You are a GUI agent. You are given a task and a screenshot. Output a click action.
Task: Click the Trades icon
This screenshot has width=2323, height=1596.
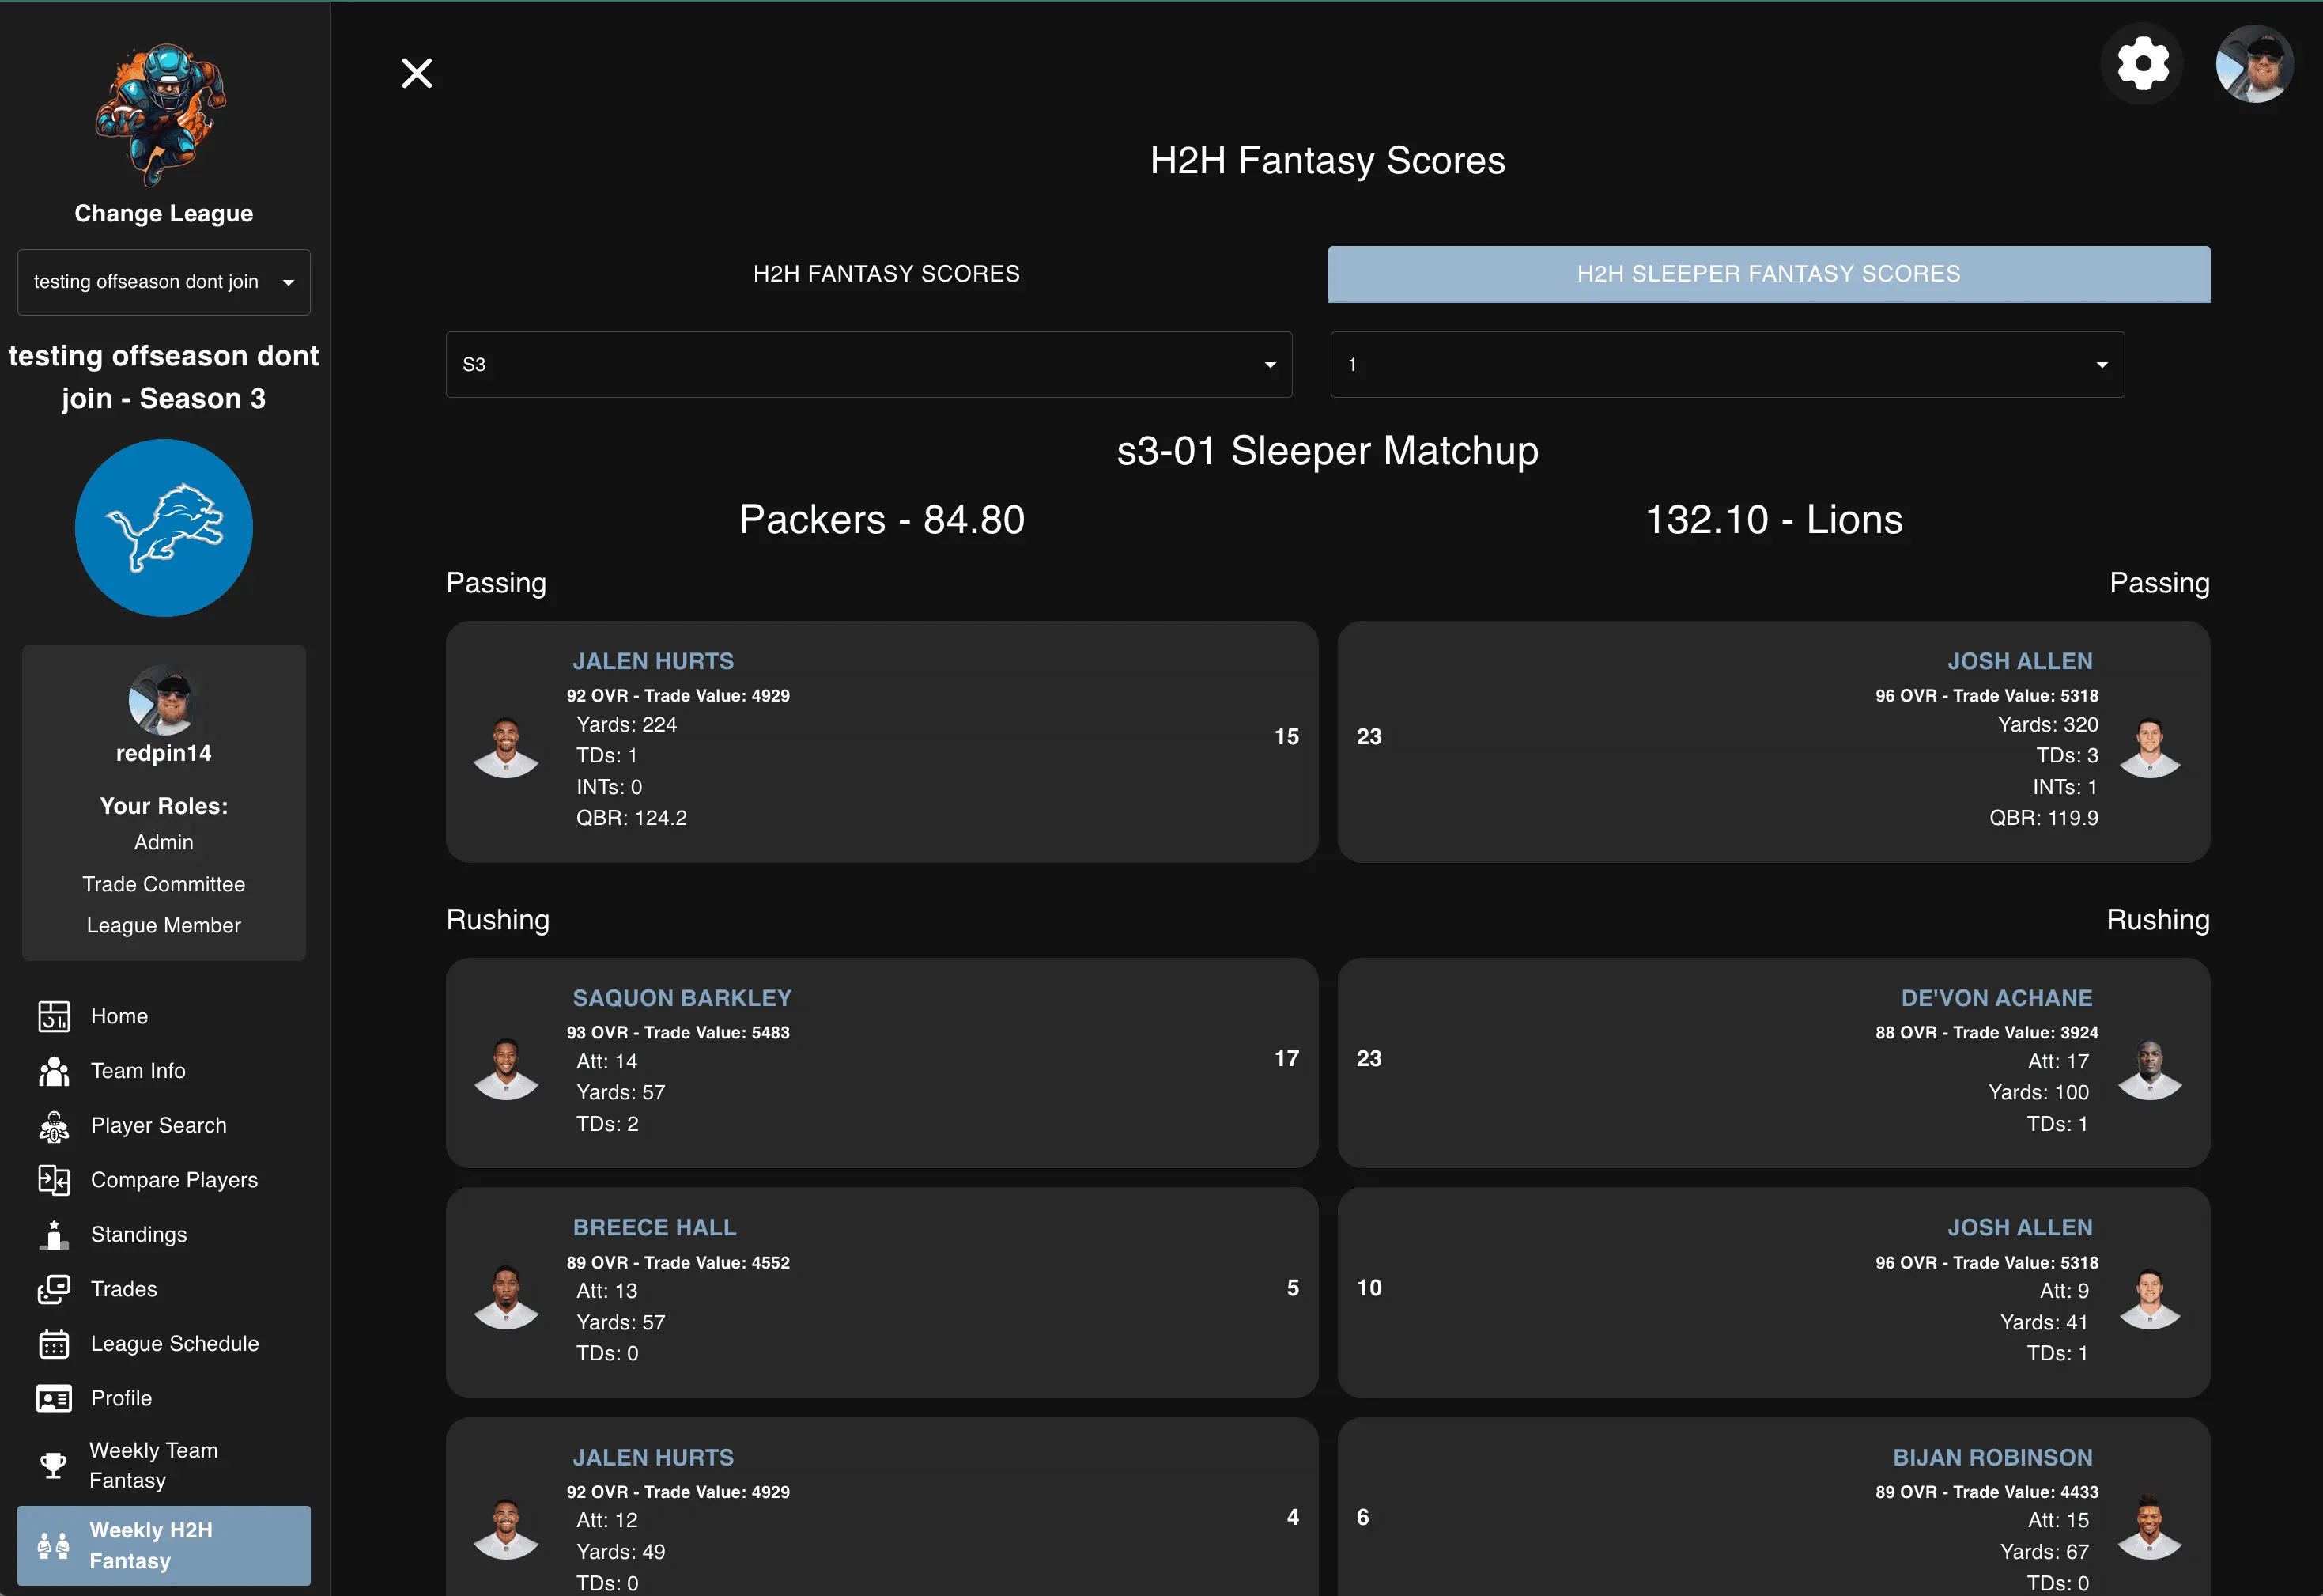point(54,1289)
